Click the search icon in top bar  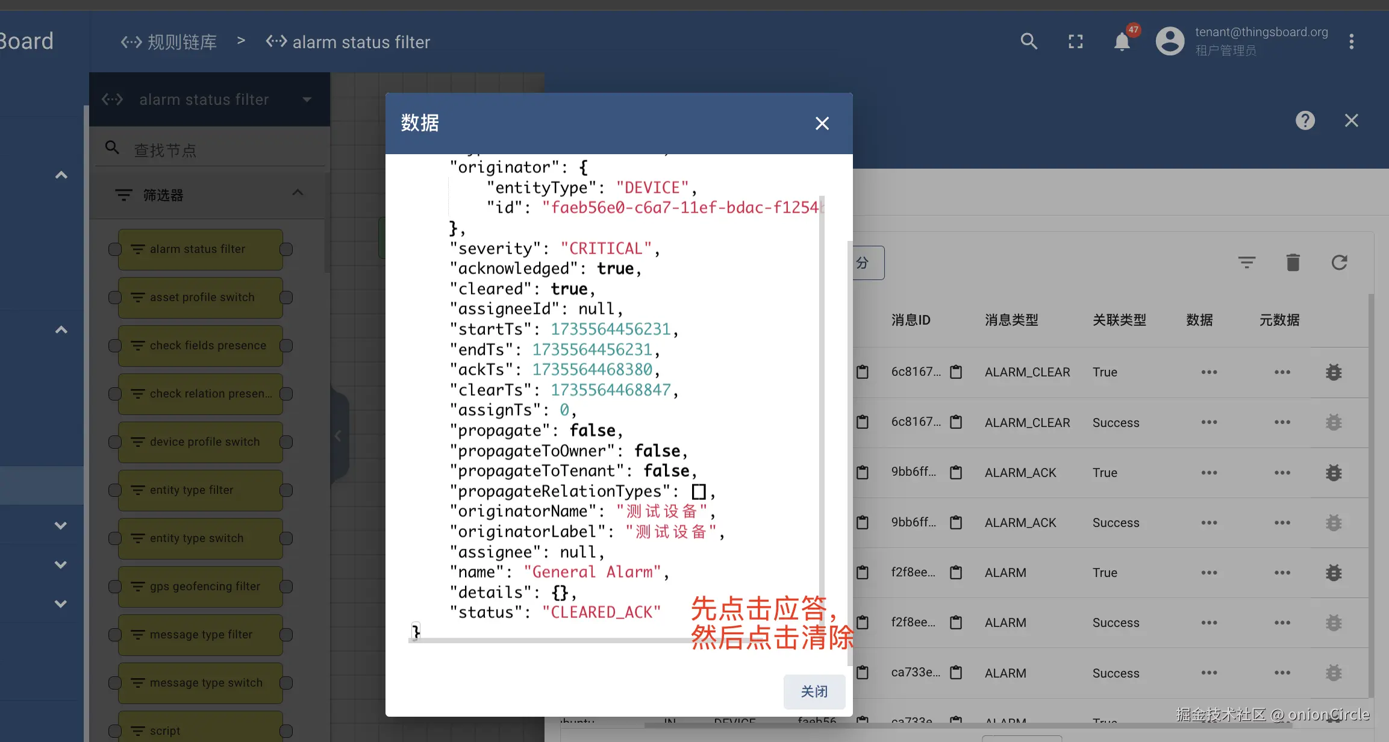pyautogui.click(x=1029, y=42)
